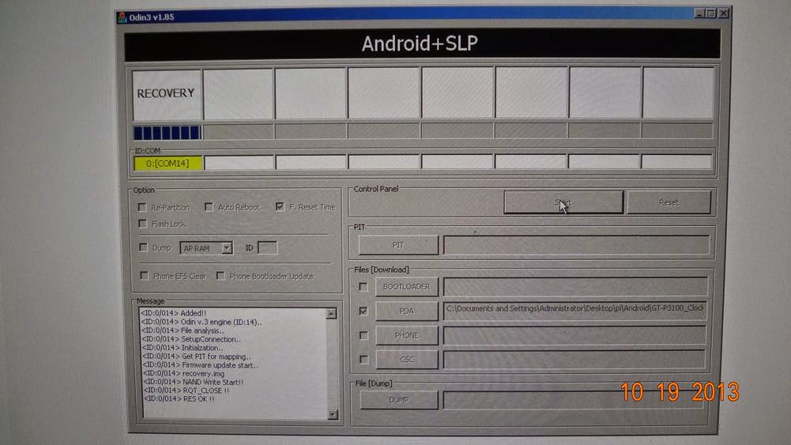The width and height of the screenshot is (791, 445).
Task: Click the 'RQT_CLOSE !!' log line
Action: (186, 390)
